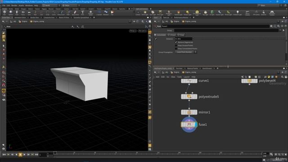Select the Grid shelf tool

pos(29,13)
